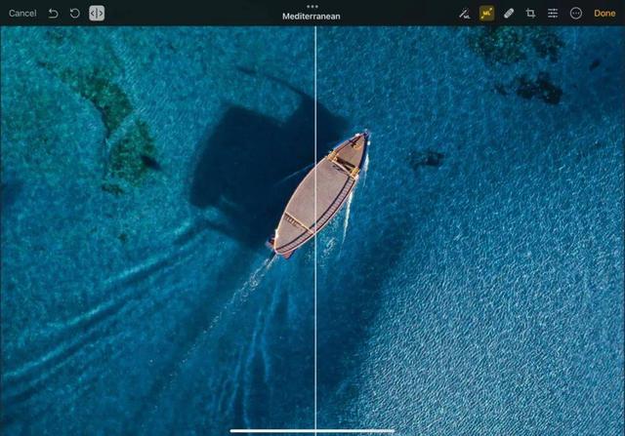
Task: Toggle the split comparison view button
Action: (x=97, y=14)
